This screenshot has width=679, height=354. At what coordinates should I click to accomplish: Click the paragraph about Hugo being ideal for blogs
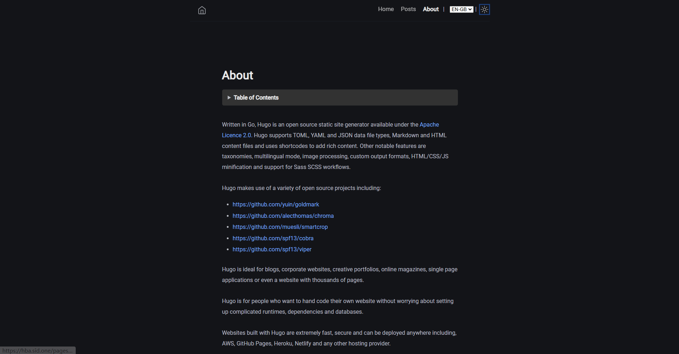[x=340, y=275]
